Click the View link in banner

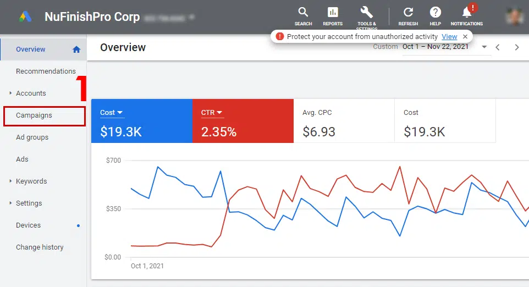coord(449,36)
